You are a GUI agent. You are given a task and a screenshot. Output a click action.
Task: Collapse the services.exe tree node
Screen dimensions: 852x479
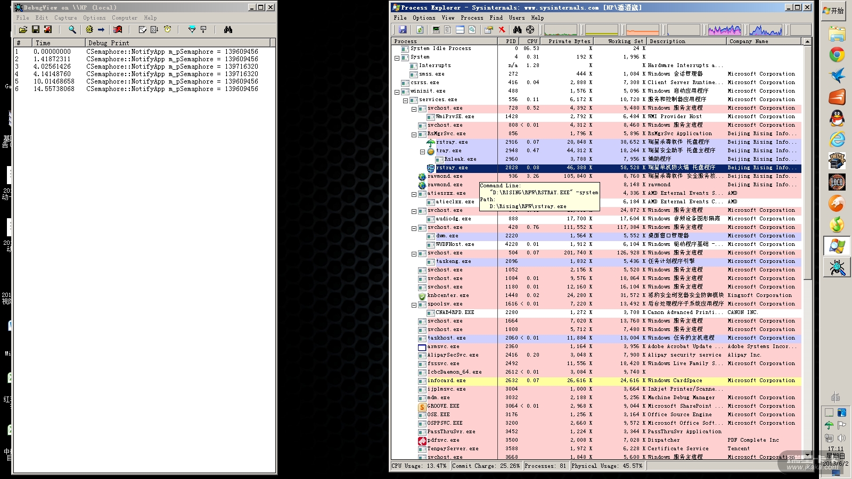tap(405, 100)
